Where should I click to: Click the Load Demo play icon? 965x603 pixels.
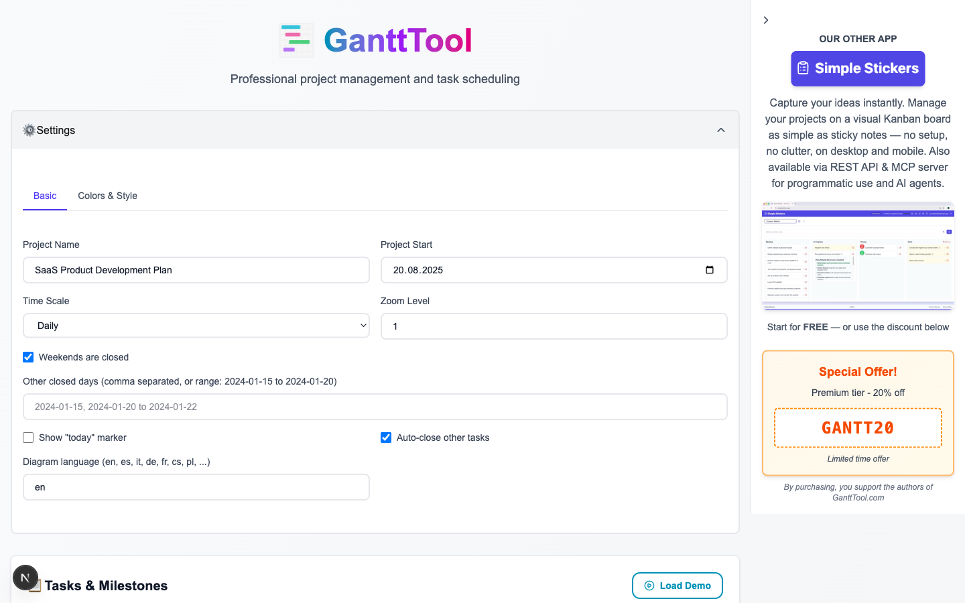tap(649, 586)
